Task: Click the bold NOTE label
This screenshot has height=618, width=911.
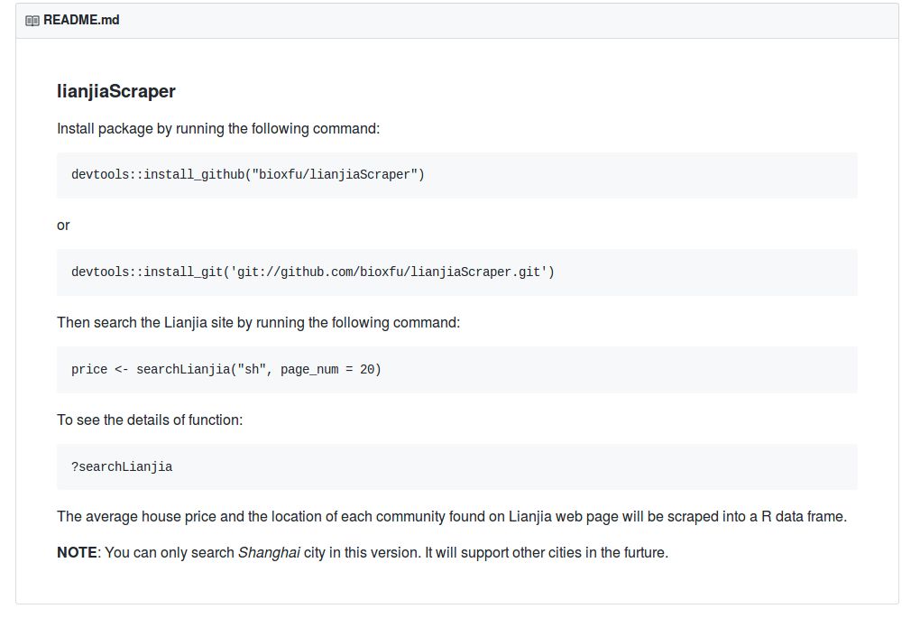Action: (77, 552)
